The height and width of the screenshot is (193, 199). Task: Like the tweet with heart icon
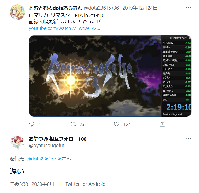[x=116, y=124]
